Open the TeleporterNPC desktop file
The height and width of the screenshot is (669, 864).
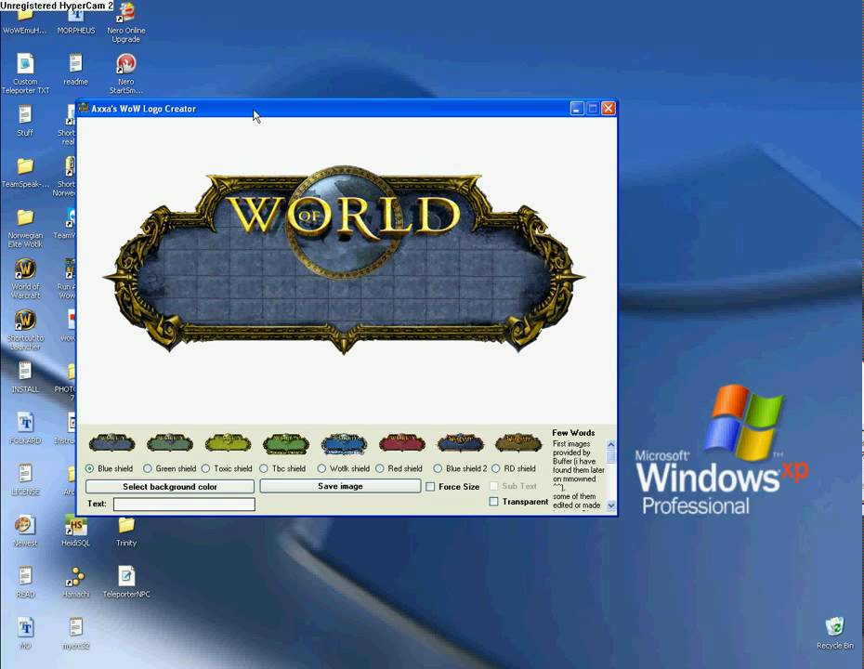click(126, 582)
